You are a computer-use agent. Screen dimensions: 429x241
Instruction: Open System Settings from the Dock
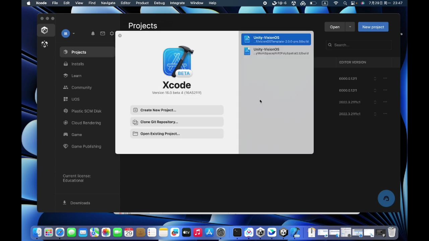221,232
